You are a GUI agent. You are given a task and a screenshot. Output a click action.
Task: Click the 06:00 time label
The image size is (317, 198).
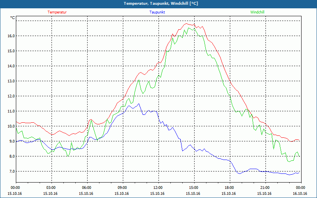(86, 188)
